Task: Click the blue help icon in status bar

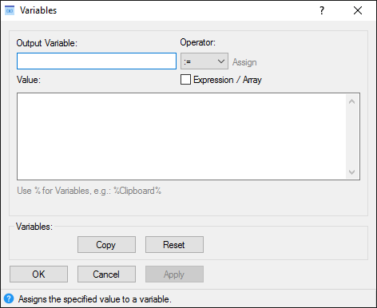Action: coord(9,298)
